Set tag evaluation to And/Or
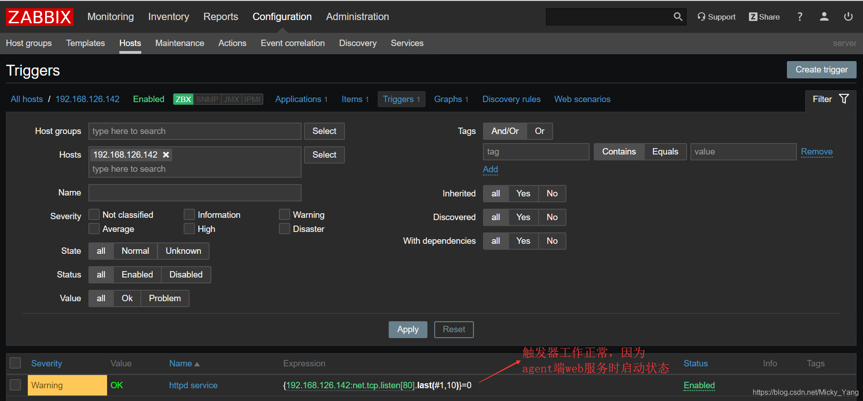Viewport: 863px width, 401px height. click(x=505, y=131)
